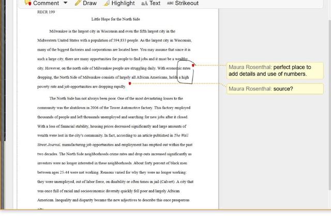The image size is (331, 223).
Task: Click the title 'Little Hope for the North Side'
Action: [x=115, y=19]
